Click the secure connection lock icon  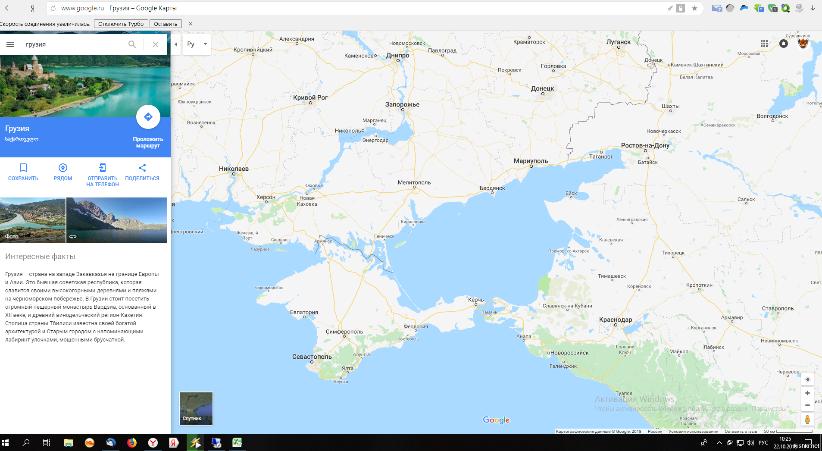681,8
